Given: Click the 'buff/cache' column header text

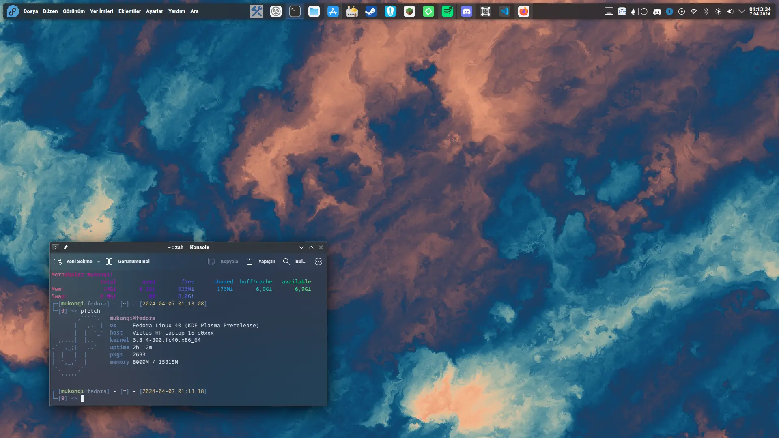Looking at the screenshot, I should tap(256, 282).
